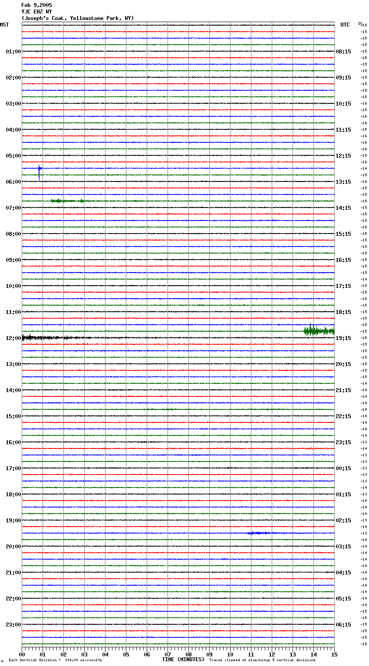Select the 19:00 MST row label
Screen dimensions: 369x666
13,521
